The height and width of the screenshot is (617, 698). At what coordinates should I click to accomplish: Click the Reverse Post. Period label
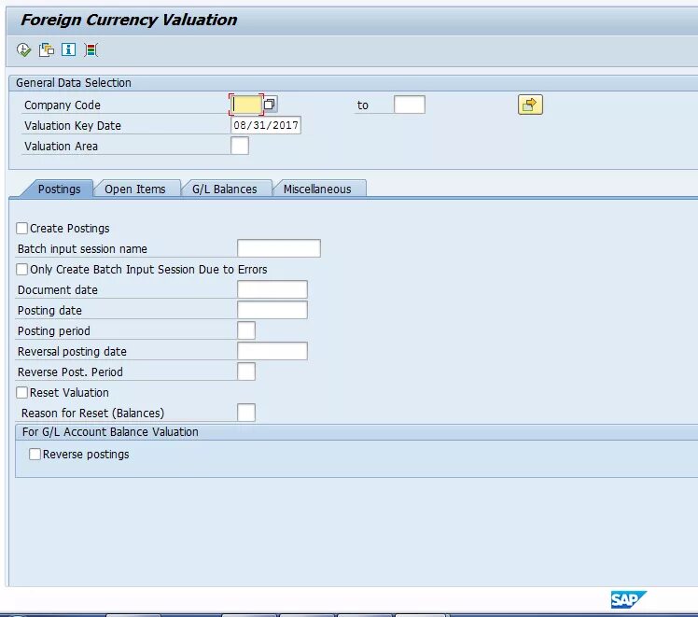pos(70,372)
